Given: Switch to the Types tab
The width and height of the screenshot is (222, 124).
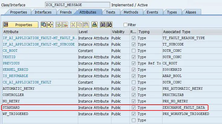Looking at the screenshot, I should tap(172, 12).
